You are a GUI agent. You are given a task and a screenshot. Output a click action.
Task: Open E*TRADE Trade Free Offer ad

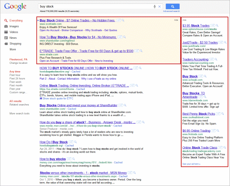(86, 51)
